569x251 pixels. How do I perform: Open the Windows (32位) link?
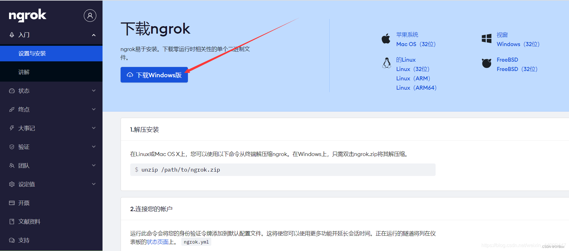point(518,44)
